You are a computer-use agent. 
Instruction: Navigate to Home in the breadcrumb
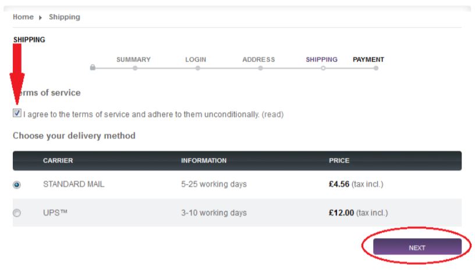pyautogui.click(x=23, y=17)
